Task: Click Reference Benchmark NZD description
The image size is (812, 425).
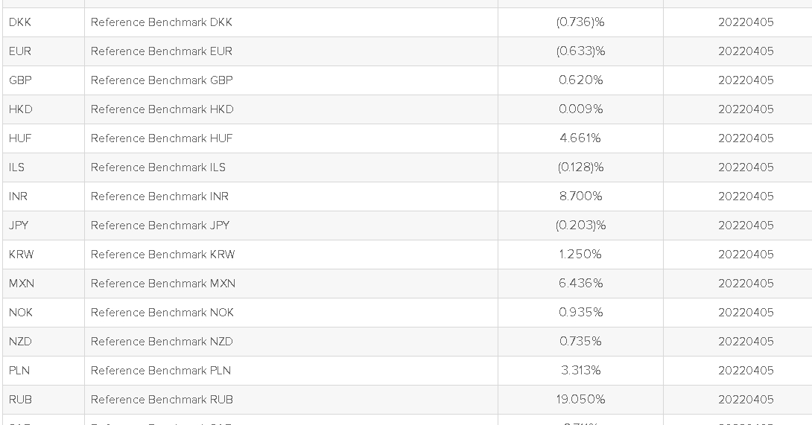Action: tap(162, 341)
